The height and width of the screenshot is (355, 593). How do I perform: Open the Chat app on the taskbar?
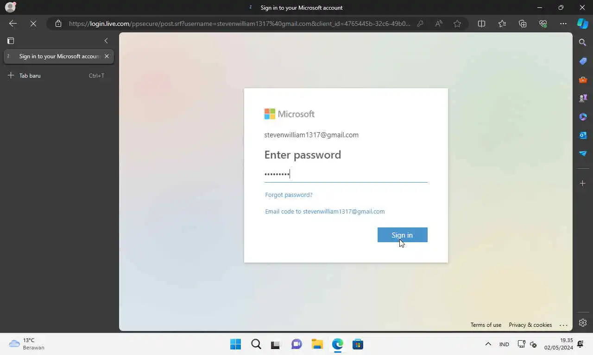[x=296, y=344]
